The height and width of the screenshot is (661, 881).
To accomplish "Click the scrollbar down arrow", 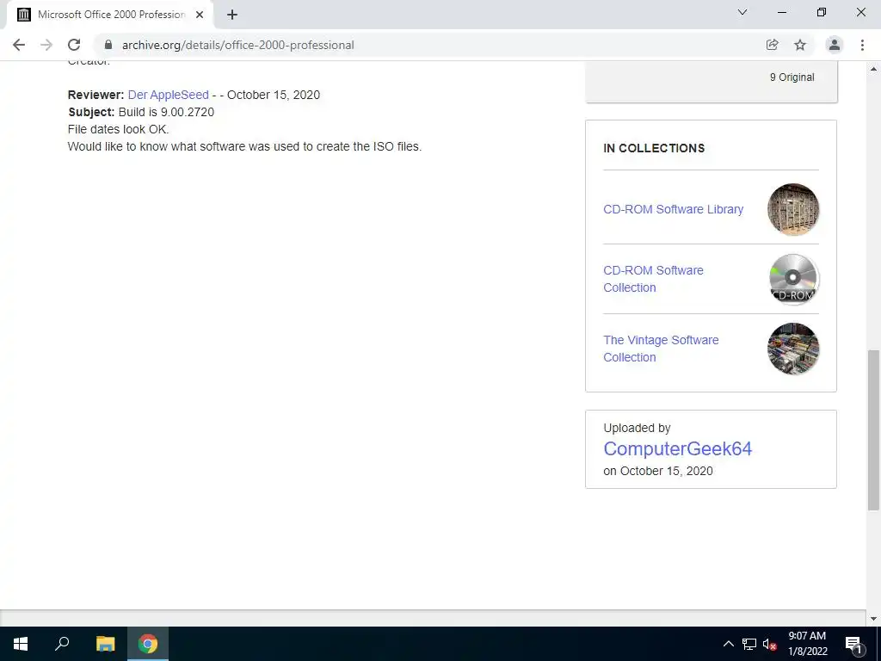I will pyautogui.click(x=873, y=619).
